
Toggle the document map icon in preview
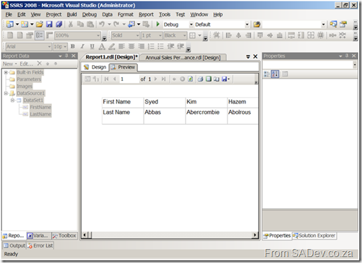pos(87,79)
